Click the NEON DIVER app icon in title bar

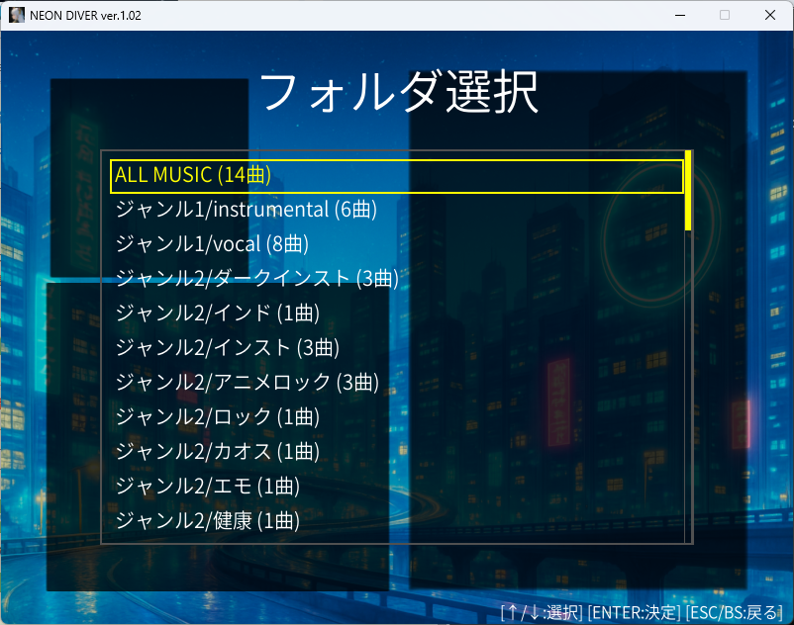point(17,15)
